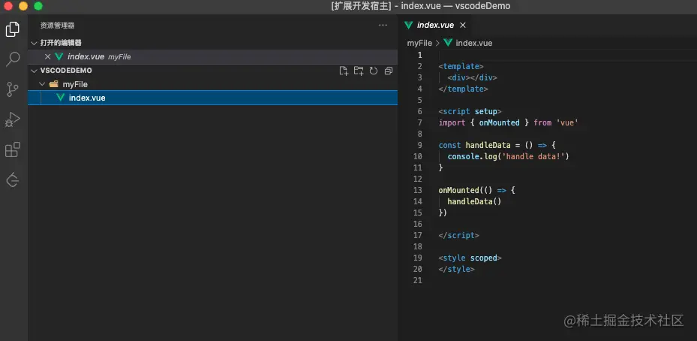697x341 pixels.
Task: Close index.vue in open editors list
Action: [x=47, y=56]
